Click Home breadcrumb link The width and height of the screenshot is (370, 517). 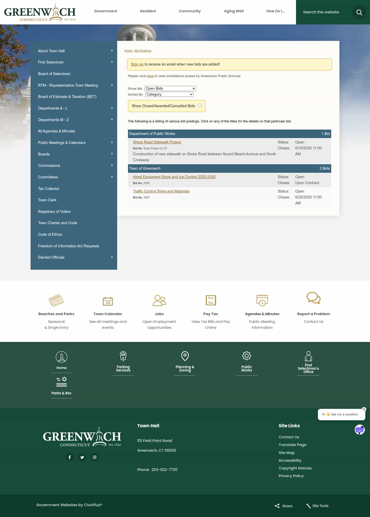pyautogui.click(x=128, y=51)
